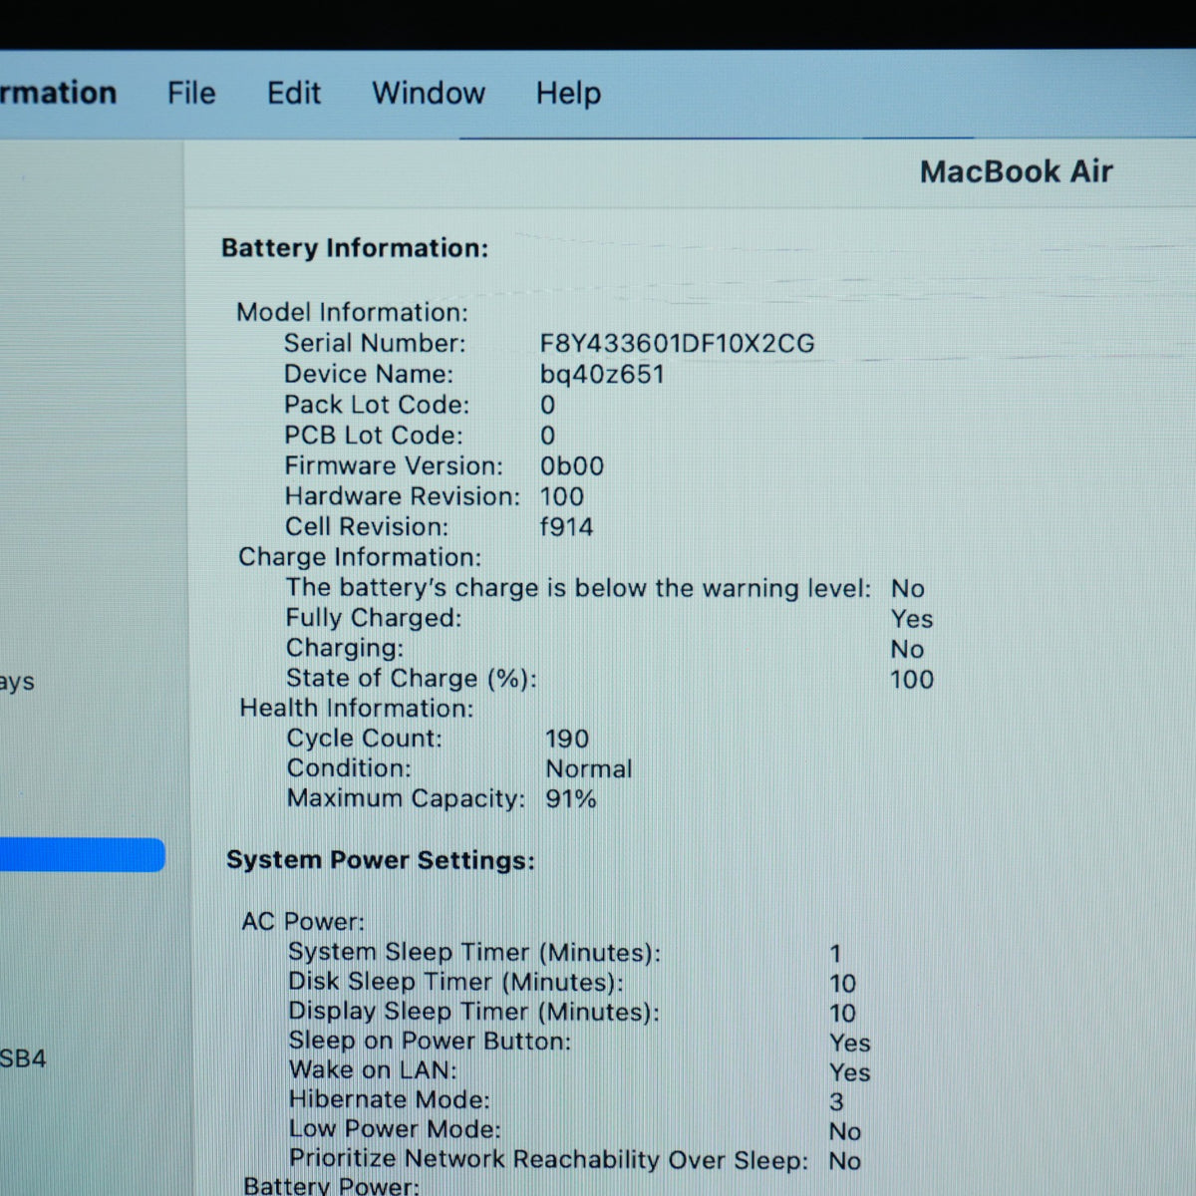Open the Help menu
Viewport: 1196px width, 1196px height.
tap(568, 94)
